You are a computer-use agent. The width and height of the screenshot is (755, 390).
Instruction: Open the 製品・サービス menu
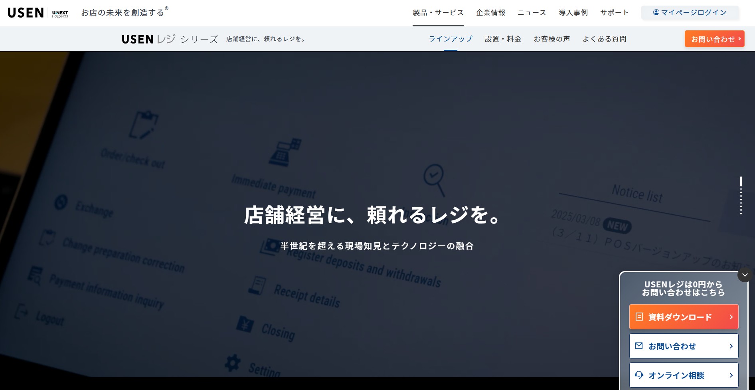[x=438, y=13]
